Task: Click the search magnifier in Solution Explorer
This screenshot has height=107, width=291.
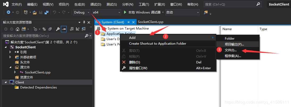Action: [86, 36]
